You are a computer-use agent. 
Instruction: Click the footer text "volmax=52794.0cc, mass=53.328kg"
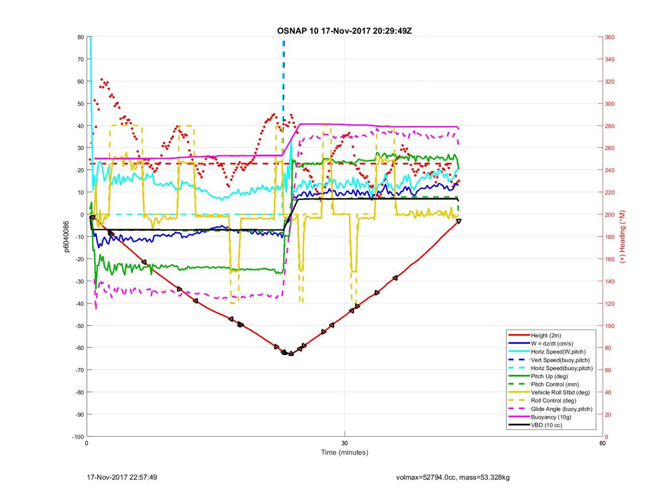coord(453,477)
